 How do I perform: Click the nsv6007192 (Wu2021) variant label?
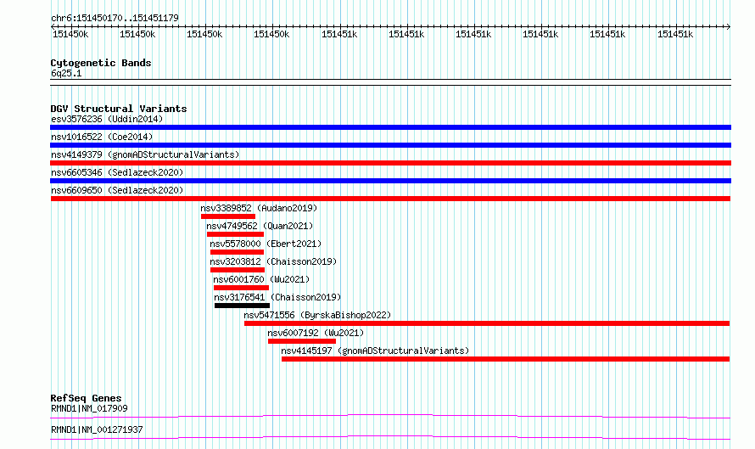coord(316,333)
